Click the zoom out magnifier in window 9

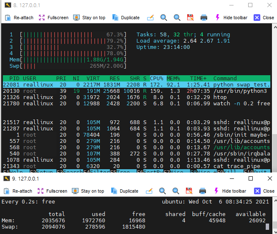click(x=175, y=191)
